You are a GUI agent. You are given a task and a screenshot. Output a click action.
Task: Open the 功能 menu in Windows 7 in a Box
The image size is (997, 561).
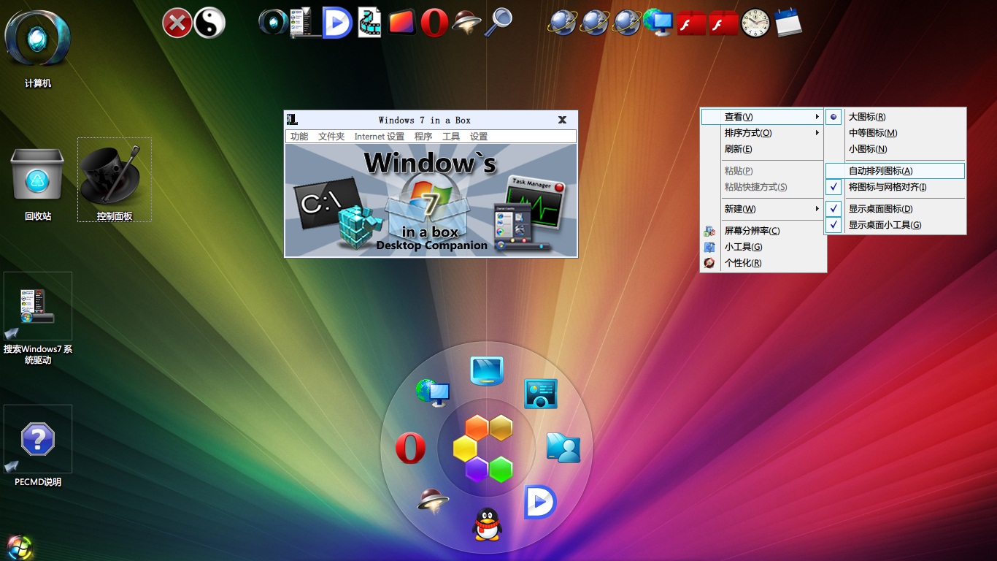(299, 137)
